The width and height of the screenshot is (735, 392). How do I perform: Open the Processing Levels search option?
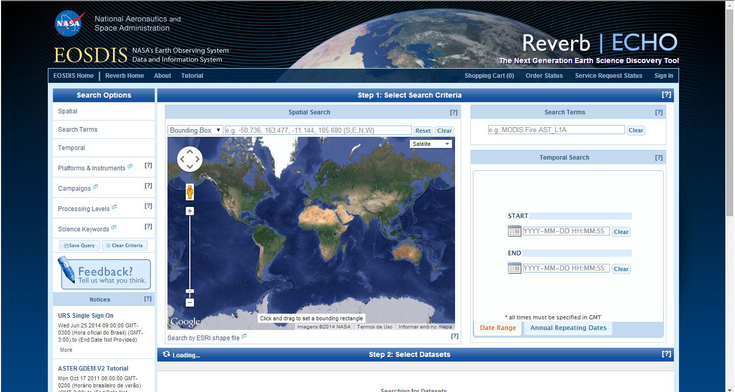point(84,208)
